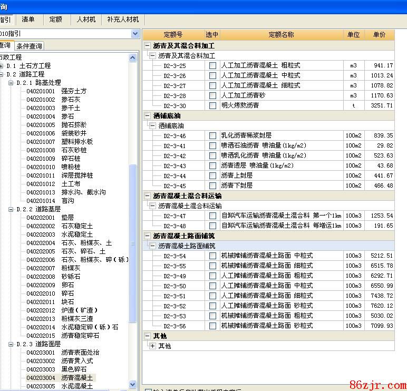Open the 人材机 tab

point(86,19)
